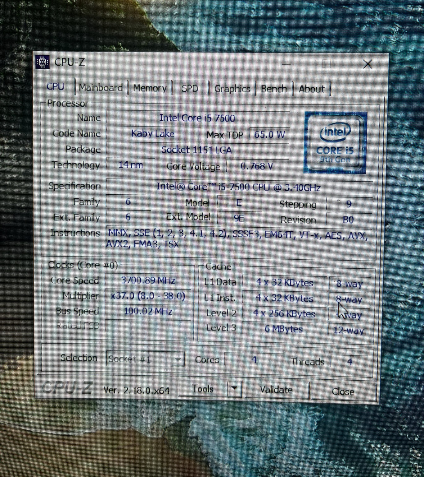Click the Family value 6
The height and width of the screenshot is (477, 424).
(x=128, y=201)
